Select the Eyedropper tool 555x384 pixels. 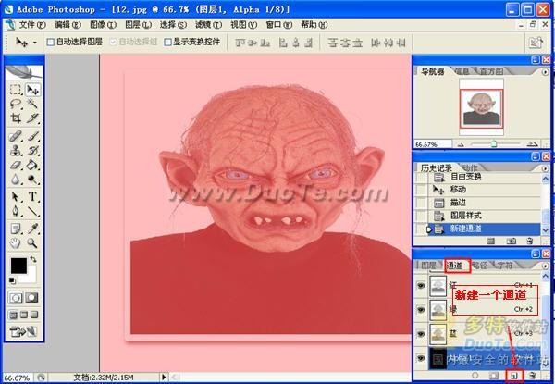click(x=32, y=229)
